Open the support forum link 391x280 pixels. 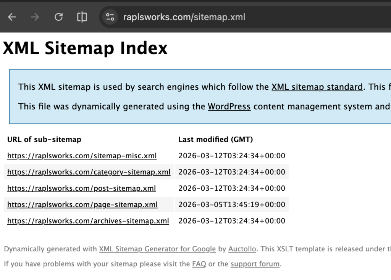pos(255,264)
